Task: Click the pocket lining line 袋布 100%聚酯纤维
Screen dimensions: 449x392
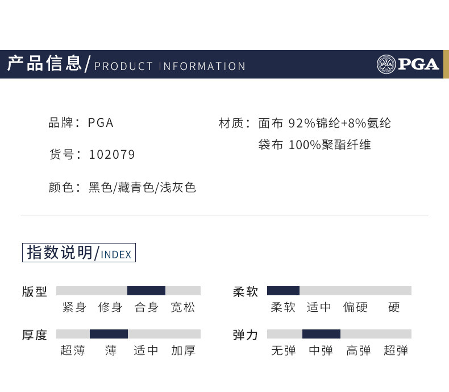Action: point(314,145)
